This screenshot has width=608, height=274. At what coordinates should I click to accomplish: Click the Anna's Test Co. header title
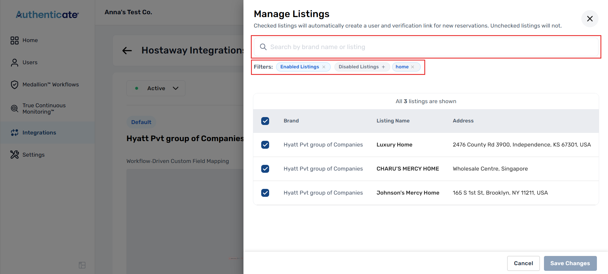coord(128,12)
